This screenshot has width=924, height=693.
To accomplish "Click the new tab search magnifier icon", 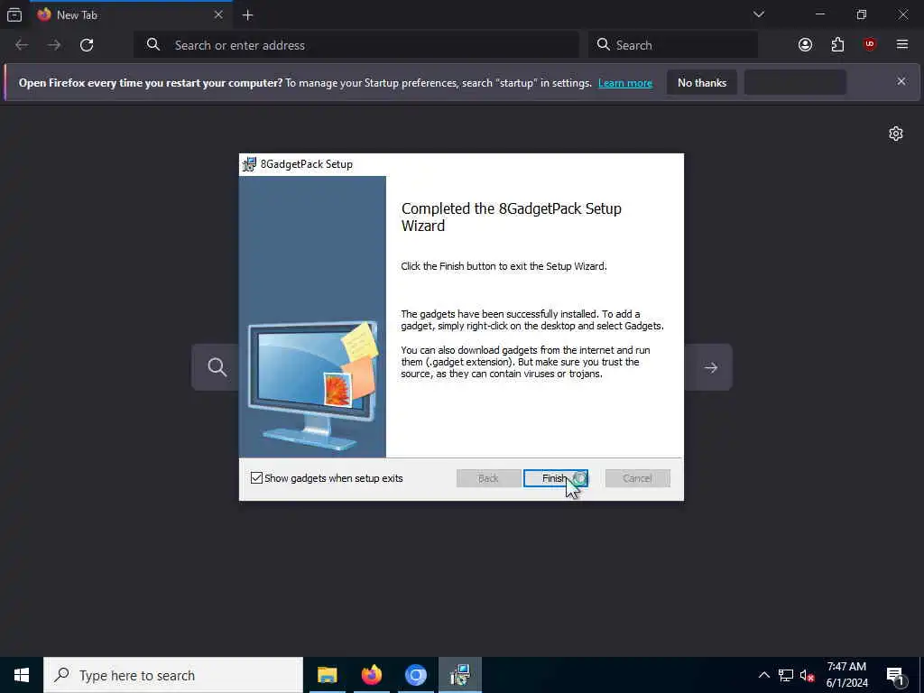I will pos(217,367).
